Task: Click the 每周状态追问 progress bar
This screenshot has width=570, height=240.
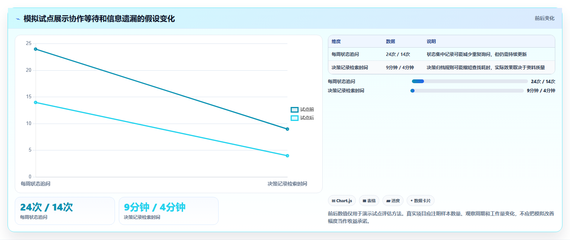Action: (470, 81)
